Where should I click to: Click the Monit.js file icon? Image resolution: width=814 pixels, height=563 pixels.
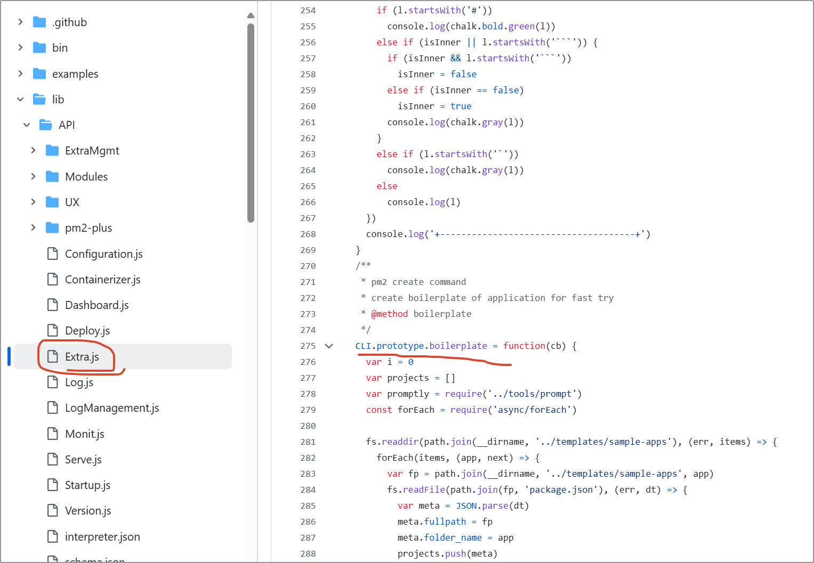click(x=53, y=434)
